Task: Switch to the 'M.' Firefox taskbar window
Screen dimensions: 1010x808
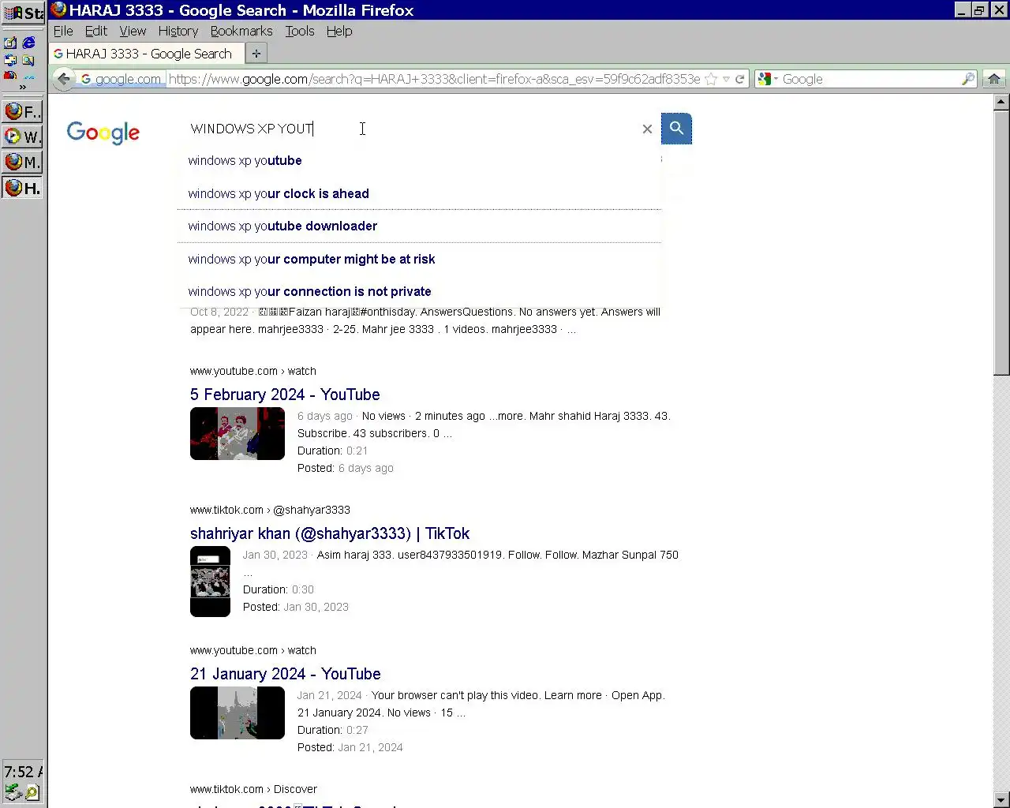Action: pyautogui.click(x=23, y=162)
